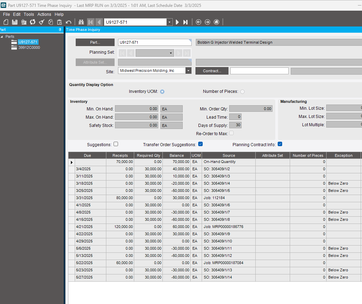Open the Help menu
Image resolution: width=362 pixels, height=304 pixels.
[59, 14]
